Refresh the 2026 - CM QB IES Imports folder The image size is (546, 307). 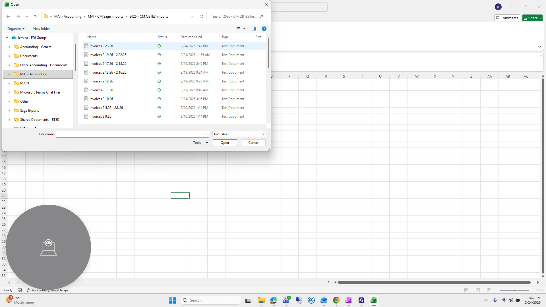click(x=201, y=16)
